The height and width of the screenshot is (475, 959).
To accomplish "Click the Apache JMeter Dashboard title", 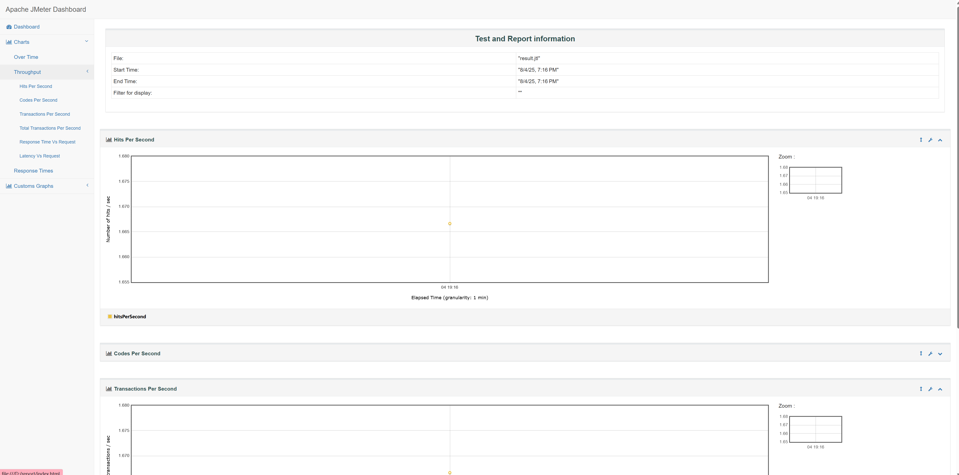I will (46, 9).
